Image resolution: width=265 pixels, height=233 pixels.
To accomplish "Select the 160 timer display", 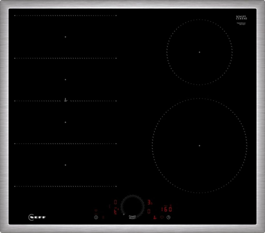I will (x=166, y=209).
